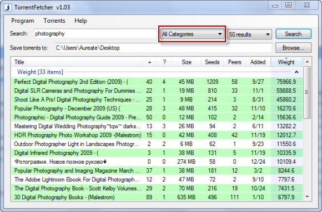
Task: Sort by the Added column header
Action: [258, 62]
